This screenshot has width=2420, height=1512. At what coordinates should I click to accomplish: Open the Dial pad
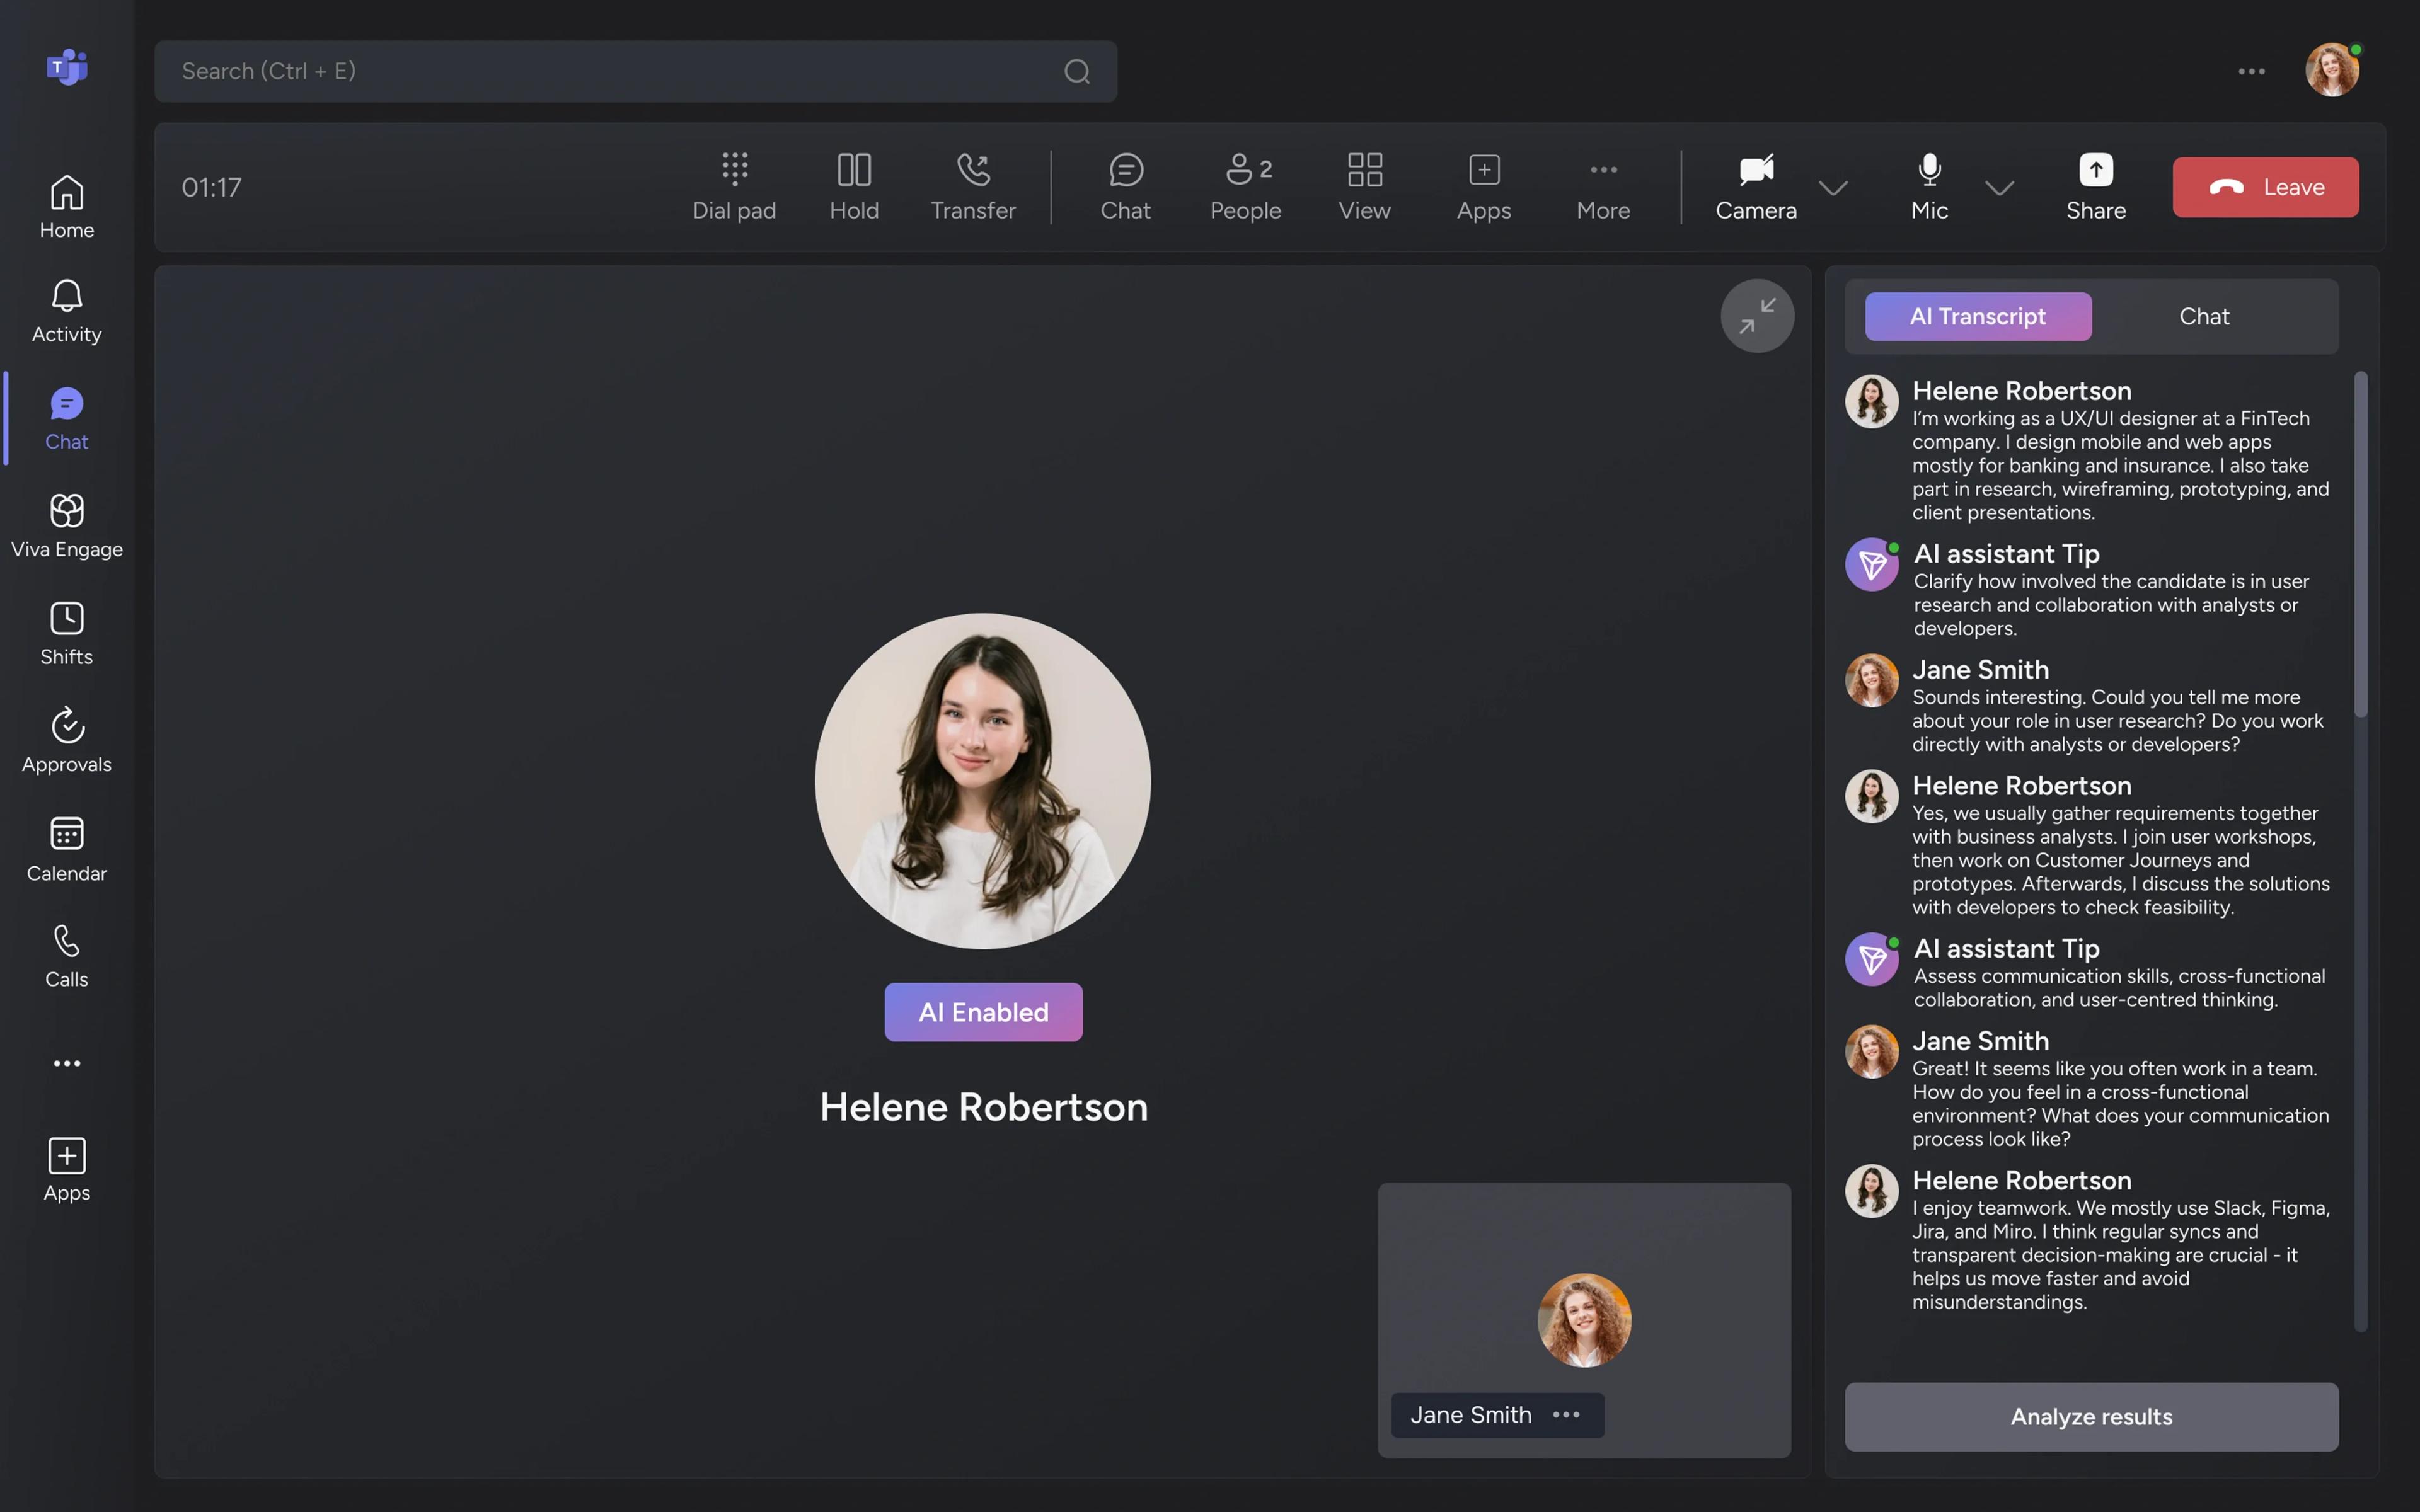(734, 186)
